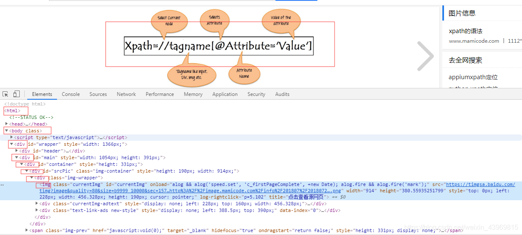This screenshot has height=235, width=522.
Task: Switch to the Network tab
Action: [126, 94]
